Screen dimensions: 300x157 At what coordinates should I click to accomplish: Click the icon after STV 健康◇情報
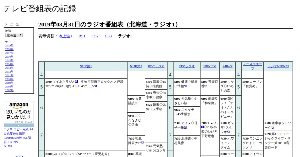185,86
